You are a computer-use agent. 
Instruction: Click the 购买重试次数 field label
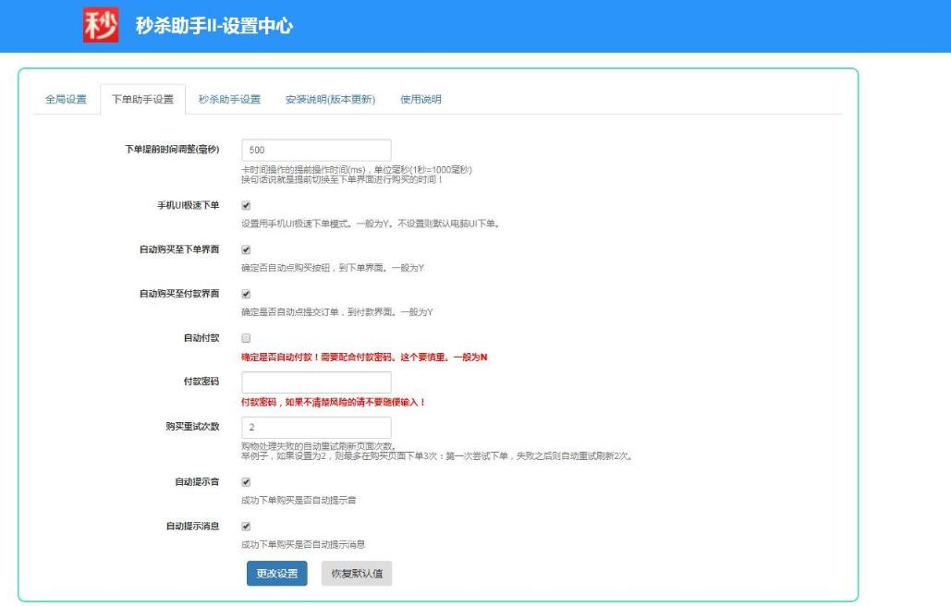point(191,427)
